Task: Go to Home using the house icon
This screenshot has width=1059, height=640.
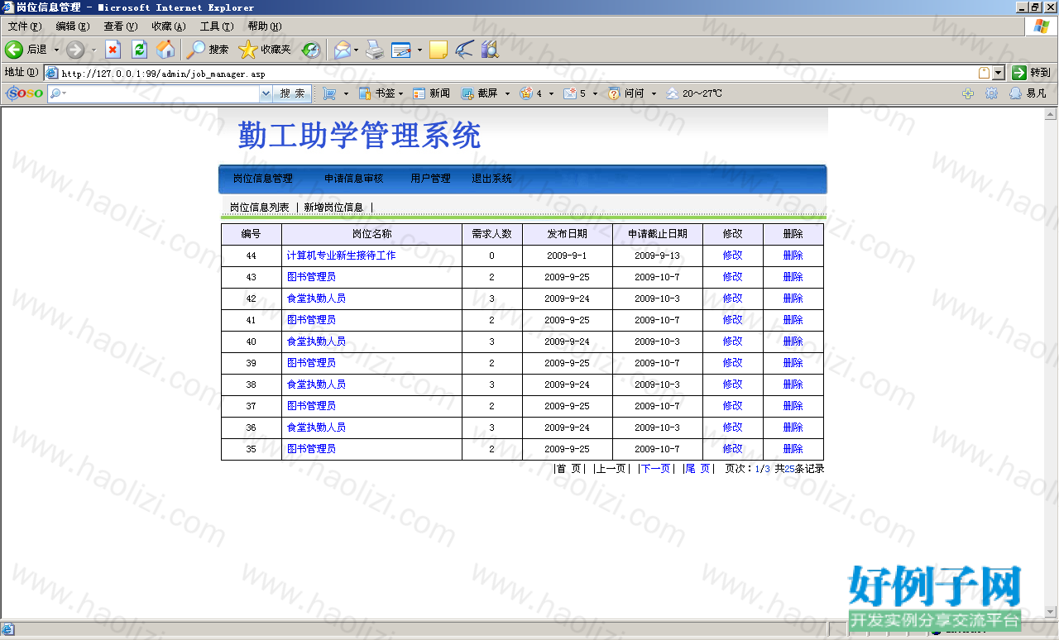Action: (x=165, y=50)
